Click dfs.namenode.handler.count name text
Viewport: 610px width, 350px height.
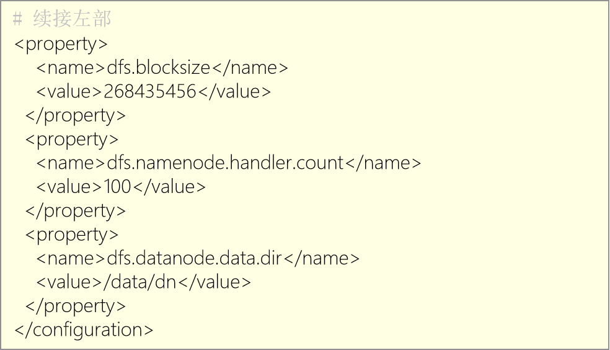[x=225, y=163]
